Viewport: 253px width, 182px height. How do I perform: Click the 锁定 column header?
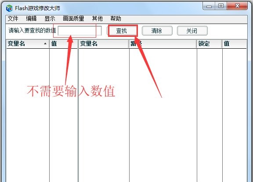tap(209, 44)
